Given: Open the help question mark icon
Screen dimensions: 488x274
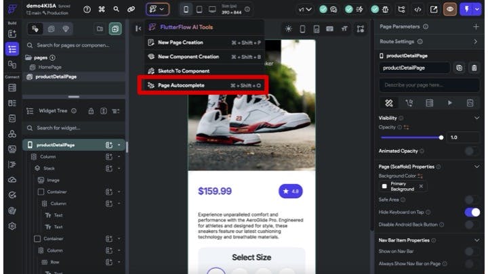Looking at the screenshot, I should click(87, 9).
